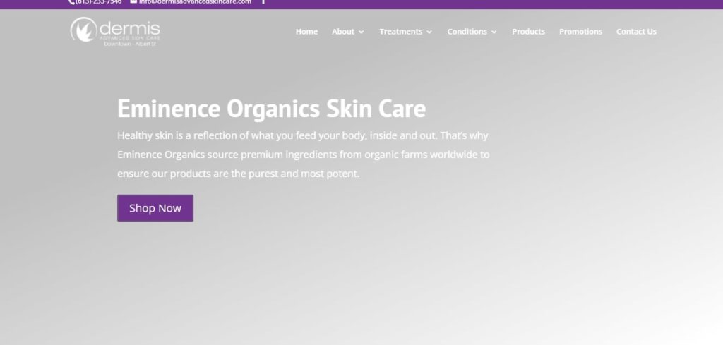
Task: Open the Conditions menu
Action: pyautogui.click(x=467, y=32)
